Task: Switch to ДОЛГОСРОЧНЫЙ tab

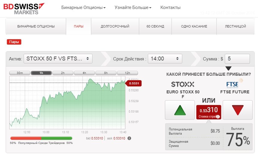Action: point(115,26)
